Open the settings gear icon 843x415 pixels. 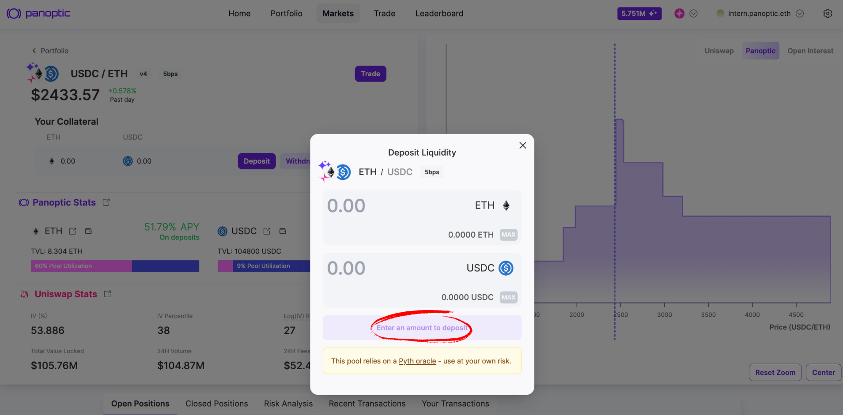tap(828, 14)
